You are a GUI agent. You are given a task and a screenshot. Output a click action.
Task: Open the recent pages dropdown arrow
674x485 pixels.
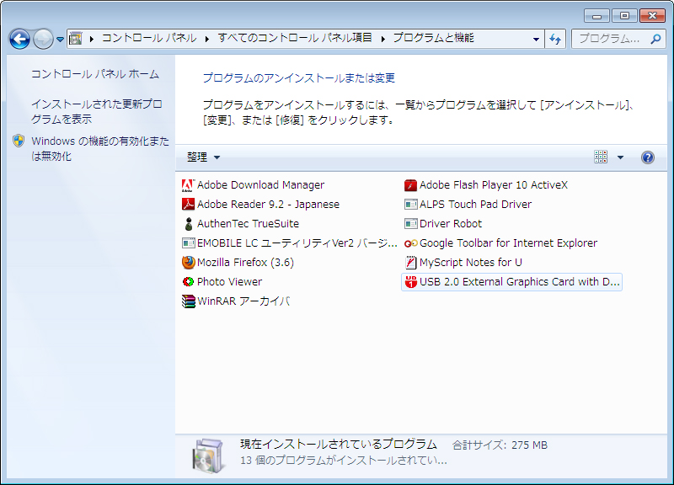coord(60,40)
